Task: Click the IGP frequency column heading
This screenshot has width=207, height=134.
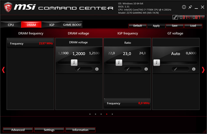Action: [x=128, y=33]
